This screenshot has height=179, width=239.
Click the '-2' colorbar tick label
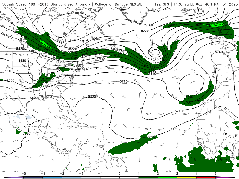[x=81, y=174]
